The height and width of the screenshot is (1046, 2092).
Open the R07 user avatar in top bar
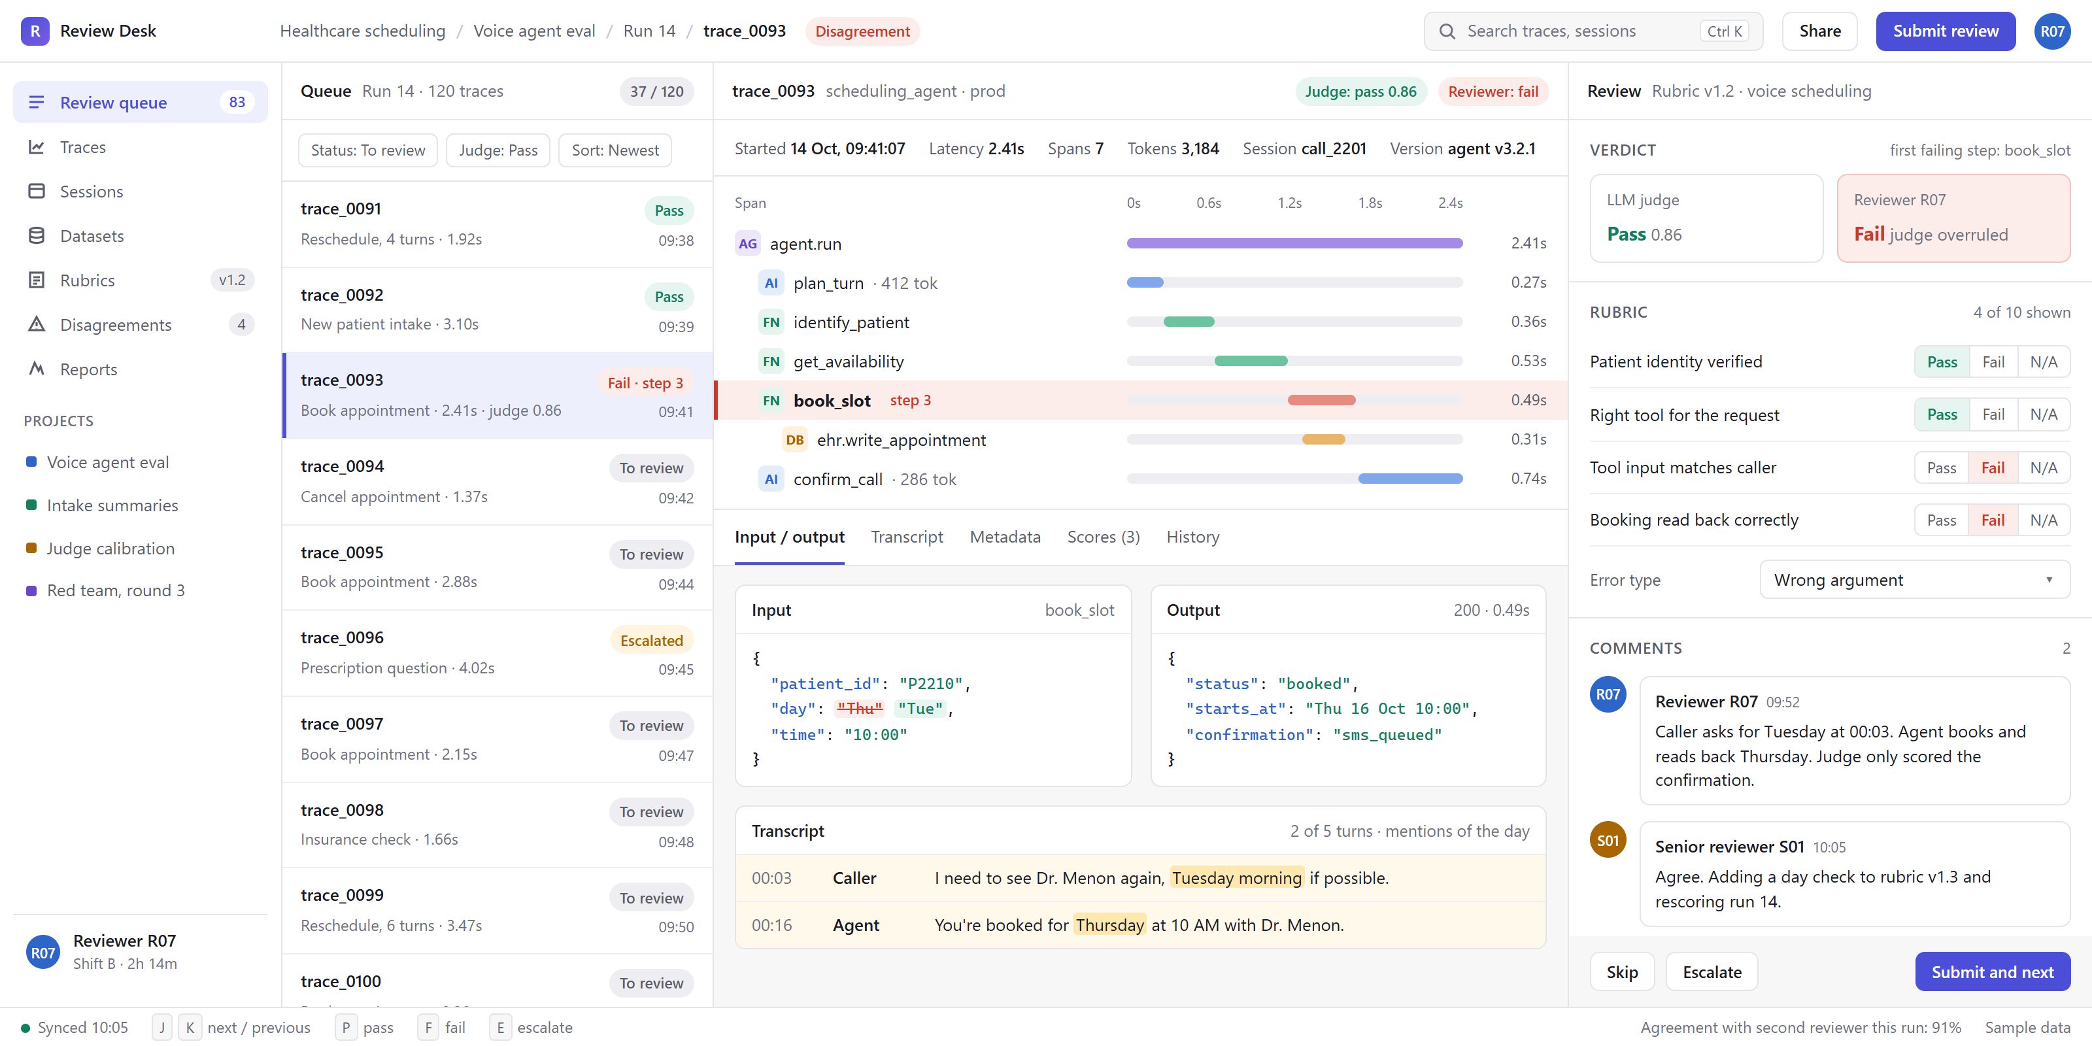point(2052,31)
